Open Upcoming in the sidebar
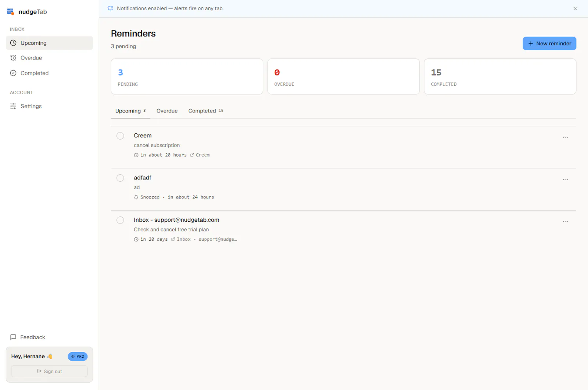This screenshot has width=588, height=390. [49, 43]
